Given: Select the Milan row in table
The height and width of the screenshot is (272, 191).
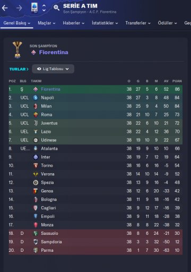Looking at the screenshot, I should tap(95, 106).
